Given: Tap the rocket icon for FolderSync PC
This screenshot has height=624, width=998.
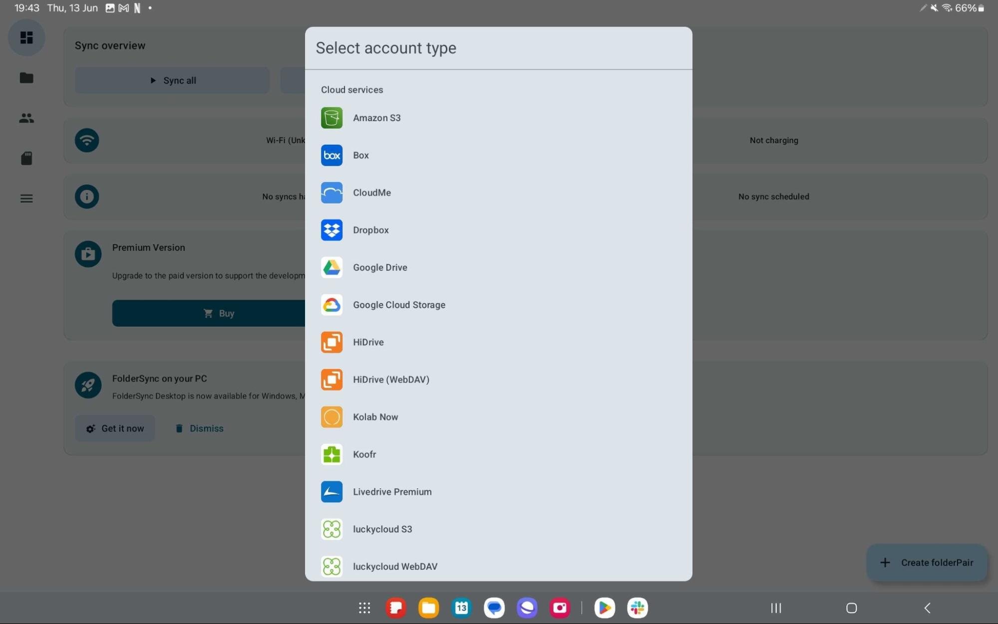Looking at the screenshot, I should (x=88, y=385).
